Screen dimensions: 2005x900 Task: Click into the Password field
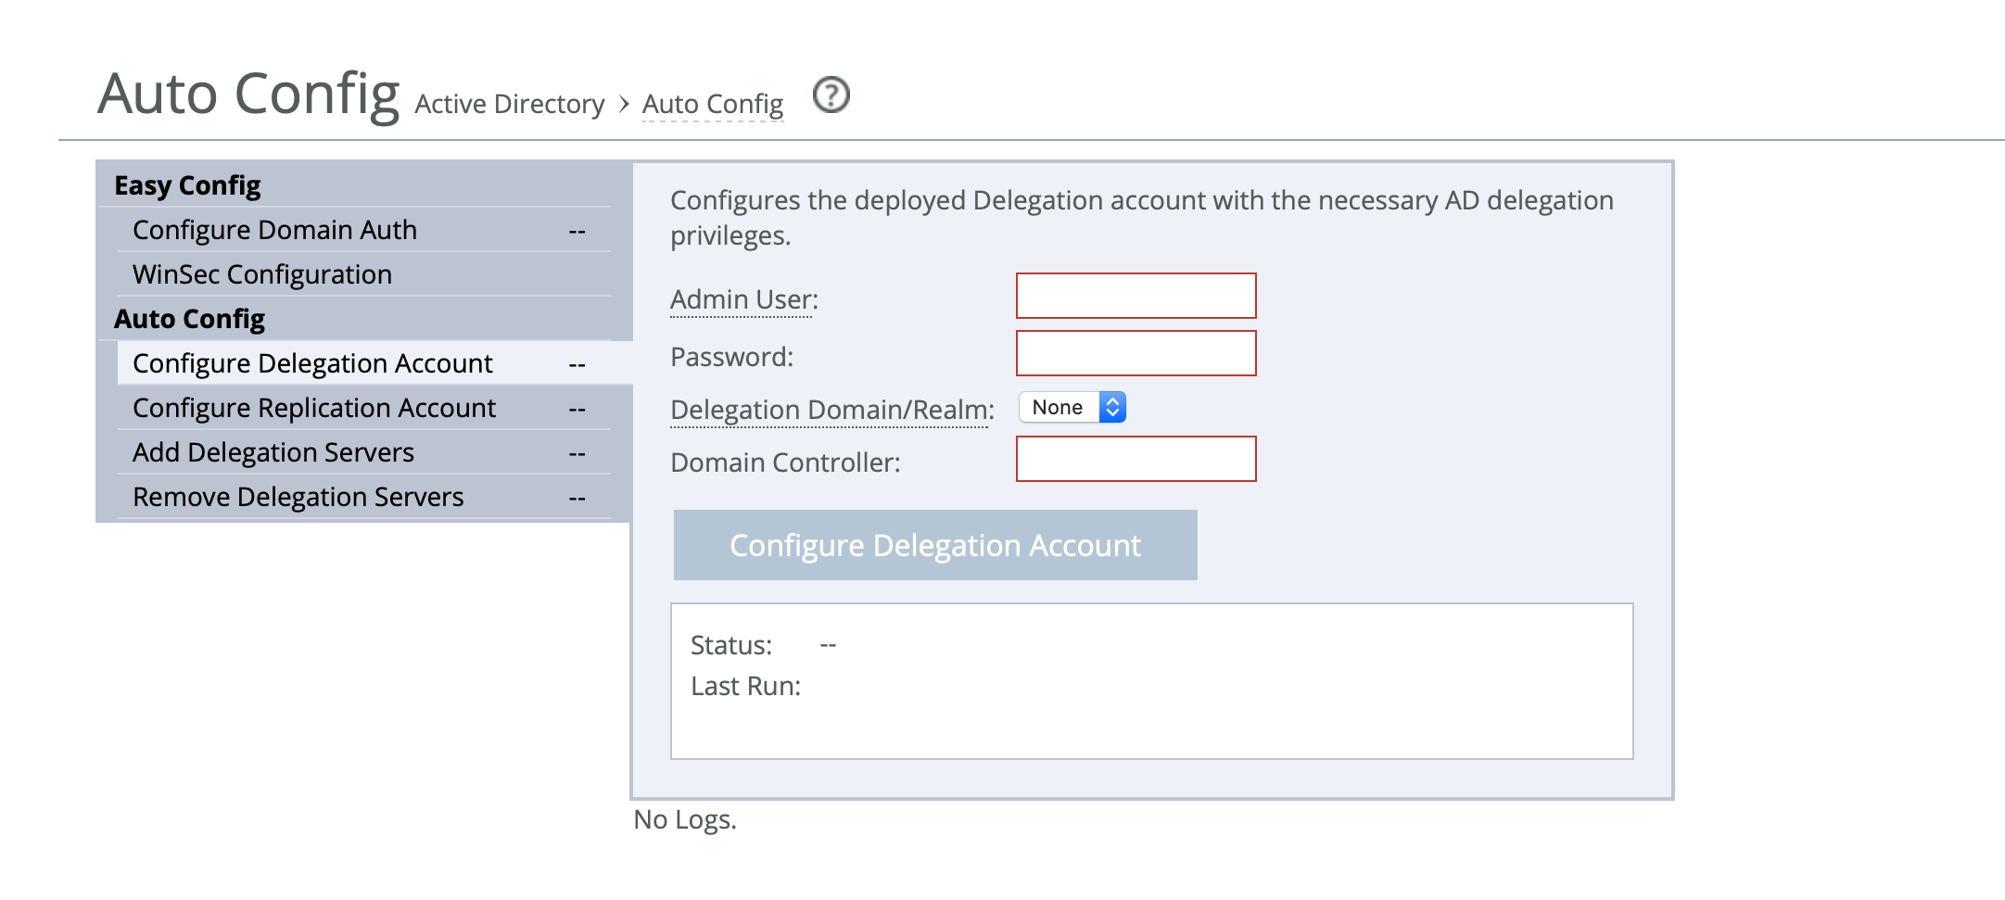click(x=1136, y=353)
